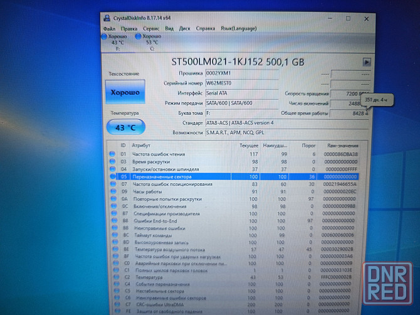The image size is (420, 315).
Task: Open the Справка menu
Action: click(x=206, y=28)
